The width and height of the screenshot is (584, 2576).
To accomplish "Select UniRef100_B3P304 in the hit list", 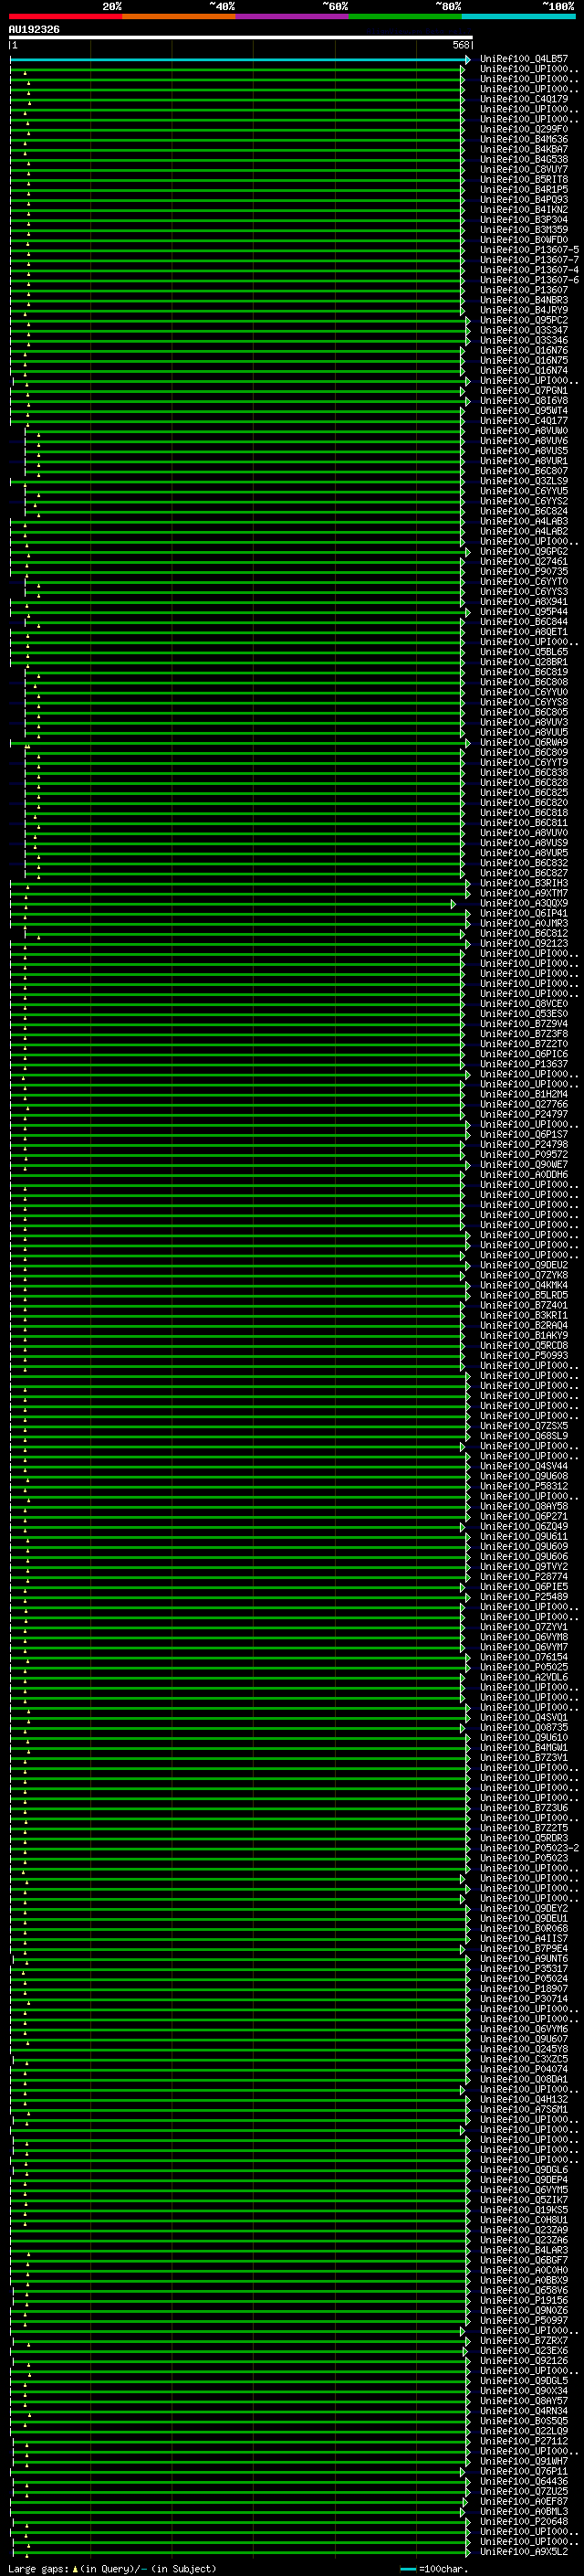I will pos(524,220).
